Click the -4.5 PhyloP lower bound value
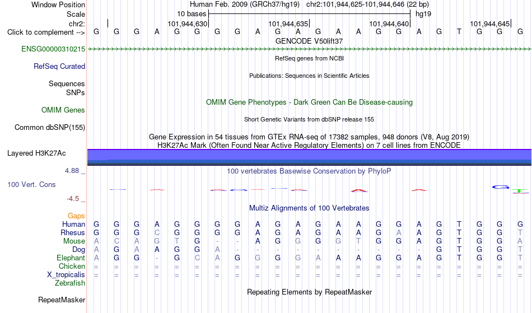The image size is (532, 313). [x=73, y=199]
